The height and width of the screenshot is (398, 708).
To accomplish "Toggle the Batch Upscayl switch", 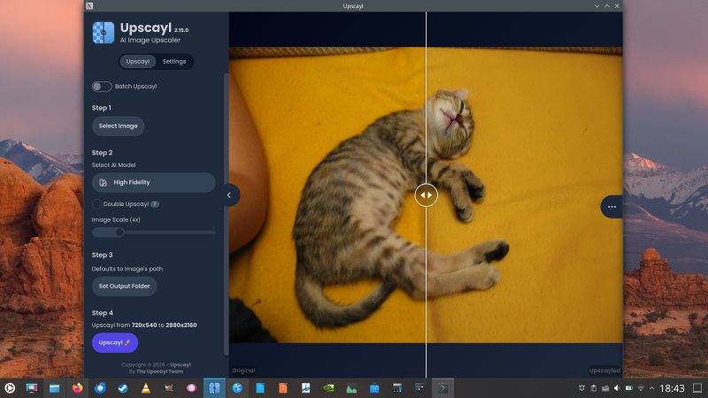I will pos(102,86).
